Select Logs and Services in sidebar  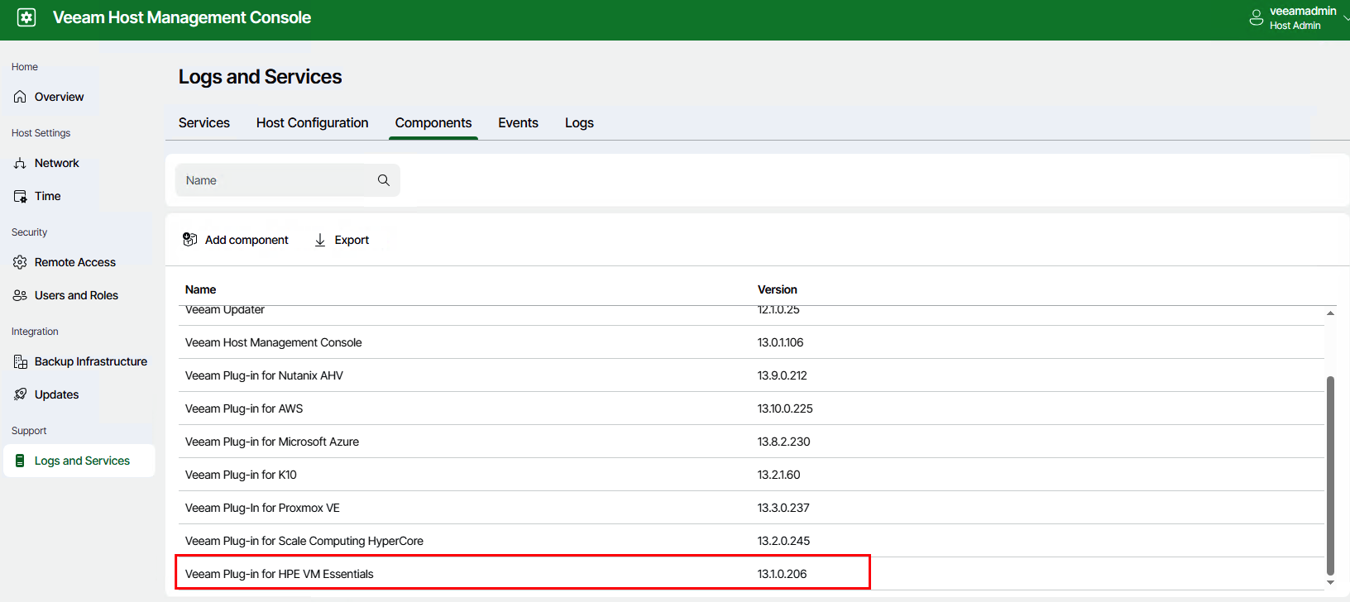tap(79, 461)
